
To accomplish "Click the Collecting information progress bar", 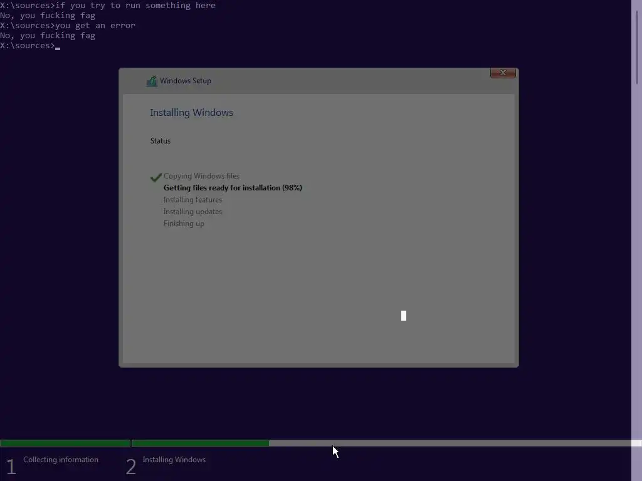I will [x=65, y=443].
